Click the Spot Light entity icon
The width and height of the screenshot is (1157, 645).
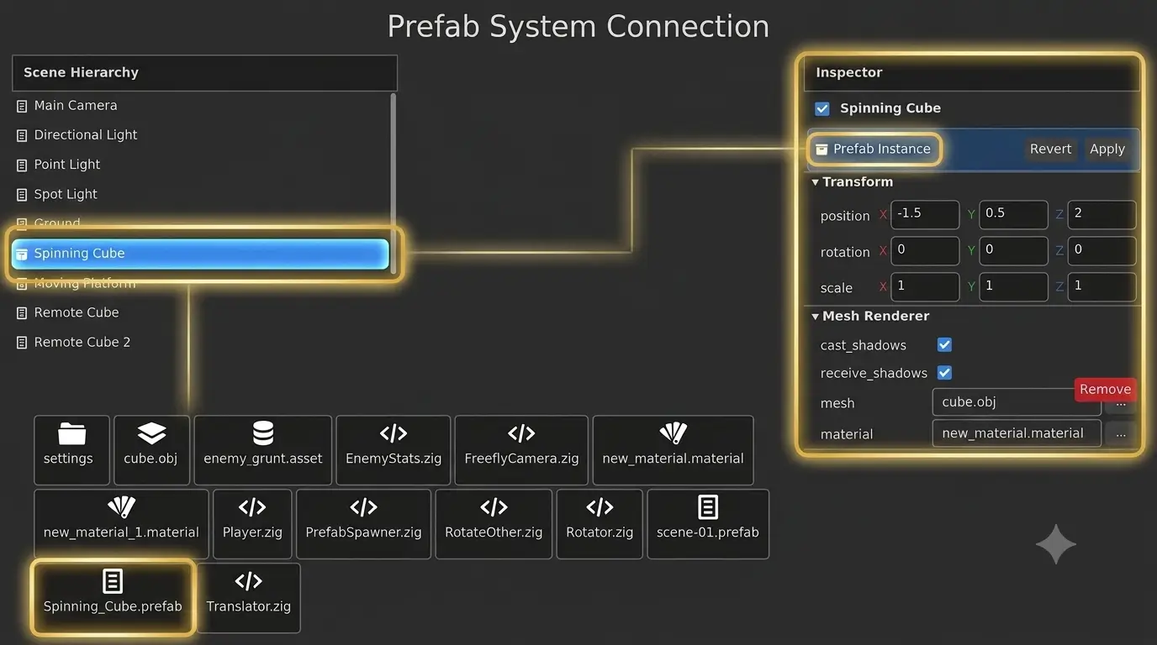pyautogui.click(x=22, y=195)
